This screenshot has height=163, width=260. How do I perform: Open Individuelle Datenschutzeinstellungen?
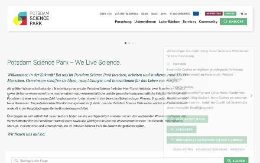[207, 140]
